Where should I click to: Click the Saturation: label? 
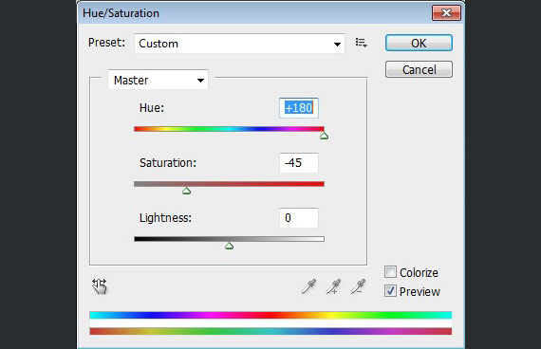168,163
